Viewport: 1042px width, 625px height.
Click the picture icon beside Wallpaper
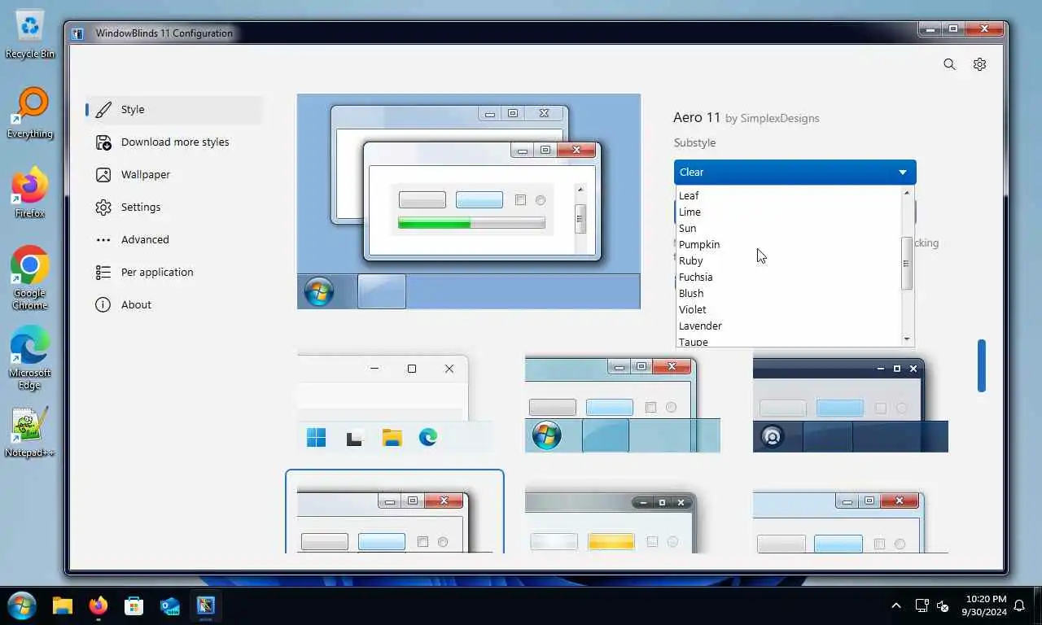(x=103, y=175)
